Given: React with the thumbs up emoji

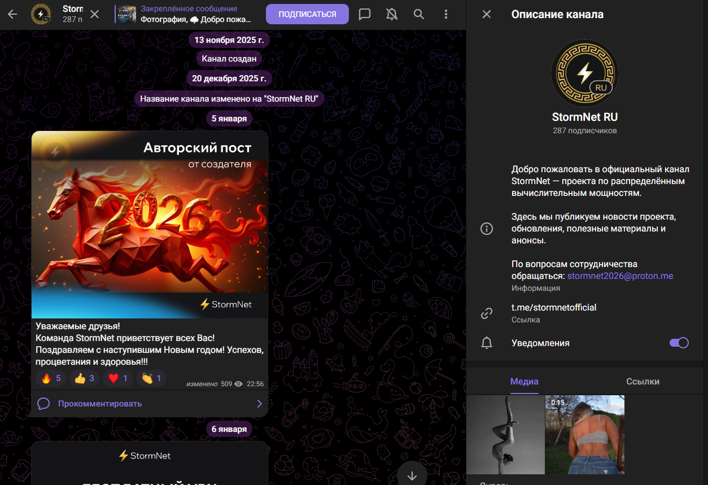Looking at the screenshot, I should tap(84, 378).
